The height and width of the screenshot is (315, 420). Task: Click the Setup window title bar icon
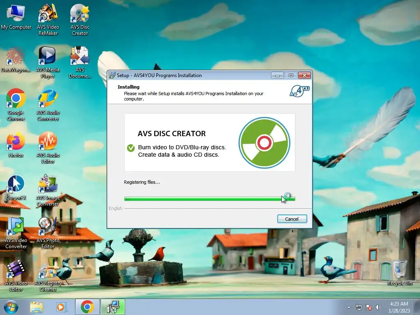[x=112, y=75]
